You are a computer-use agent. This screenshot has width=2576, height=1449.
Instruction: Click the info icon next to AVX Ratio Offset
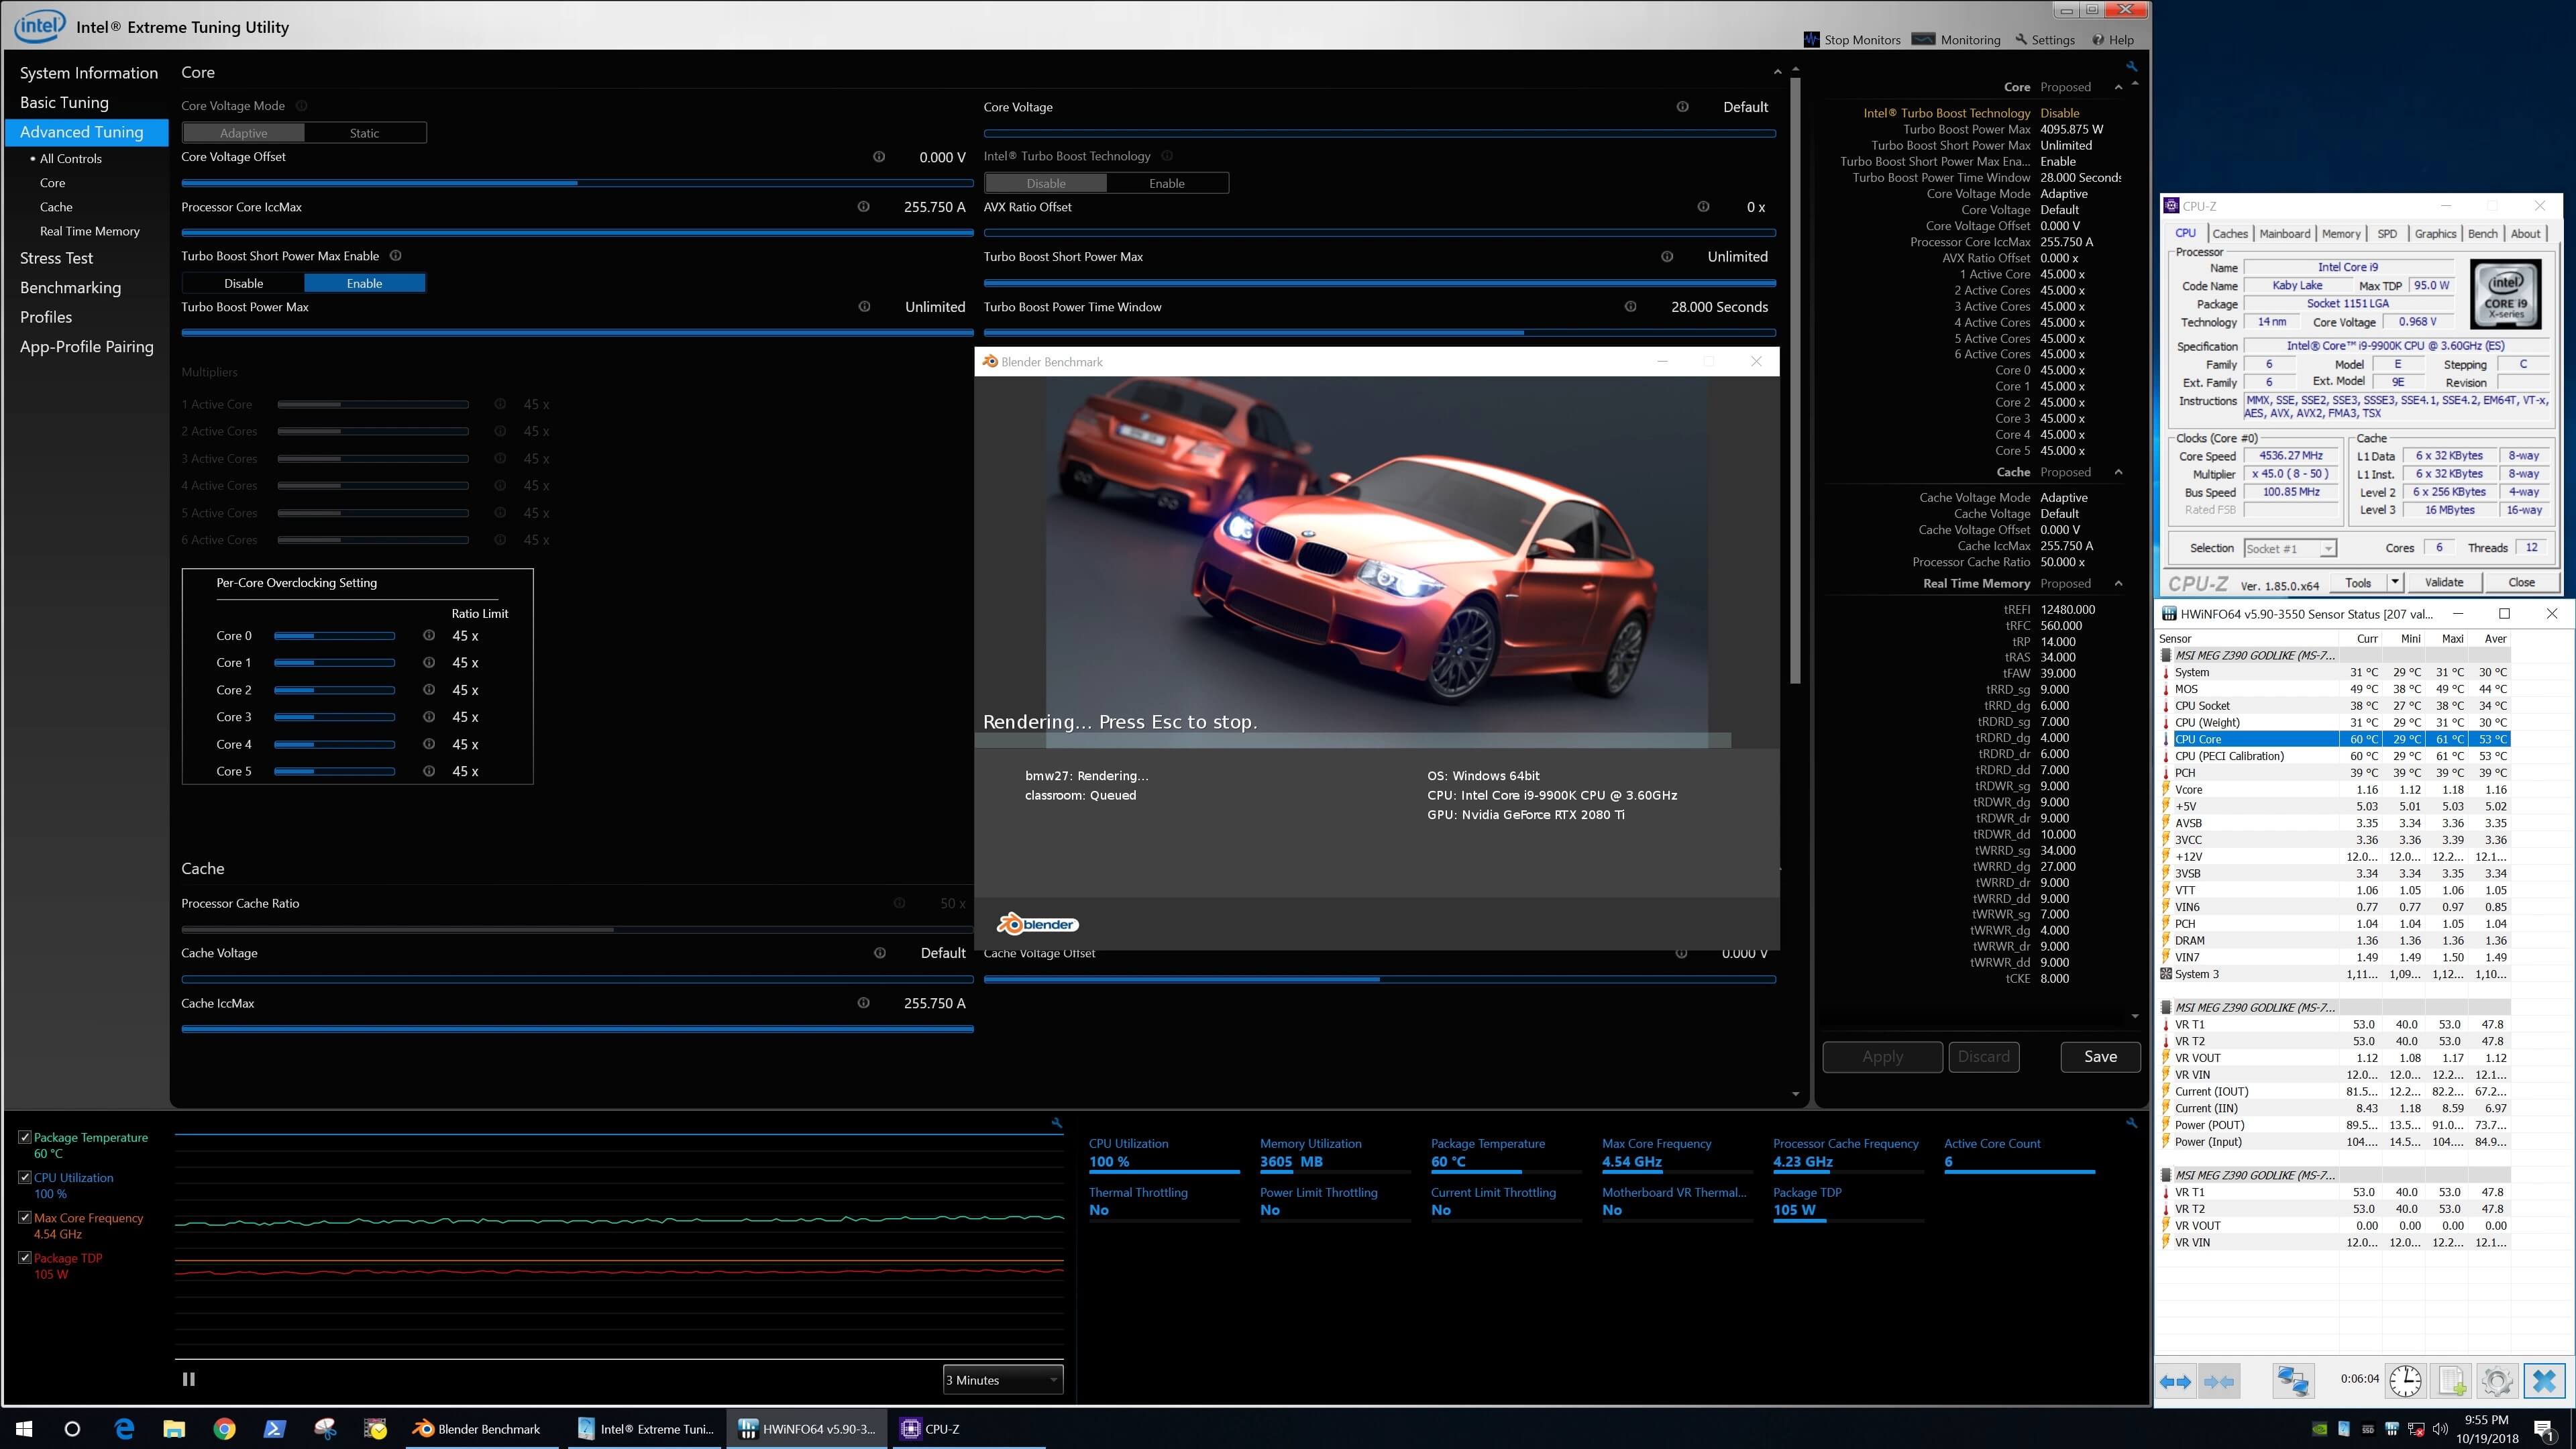[x=1703, y=207]
